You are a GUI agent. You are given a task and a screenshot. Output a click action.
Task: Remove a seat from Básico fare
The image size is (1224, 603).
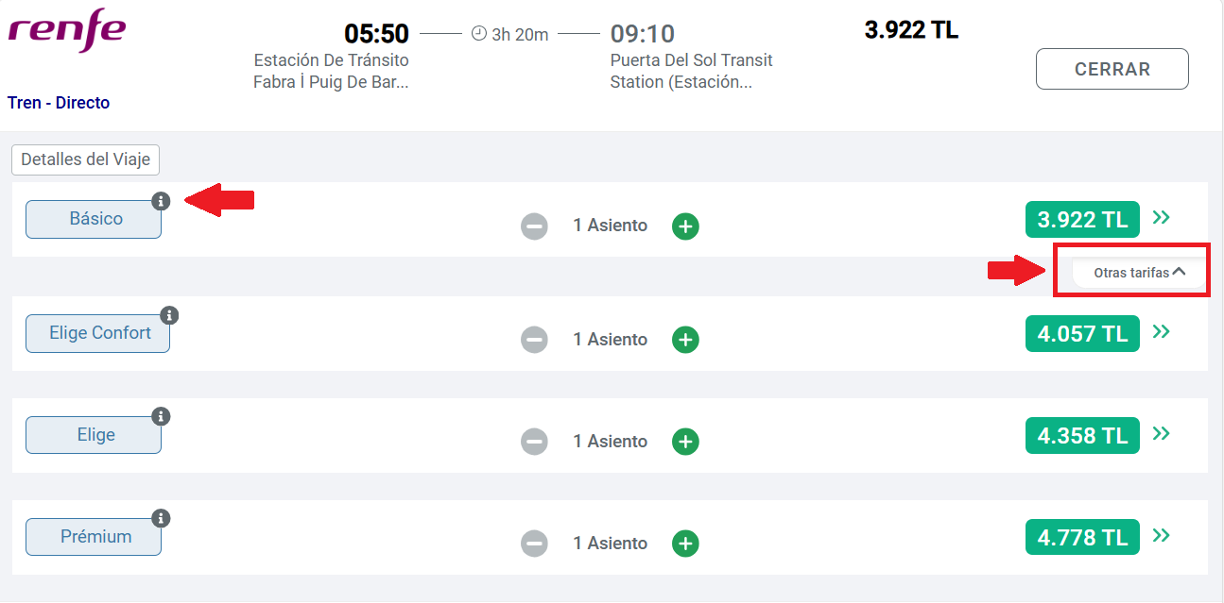534,226
